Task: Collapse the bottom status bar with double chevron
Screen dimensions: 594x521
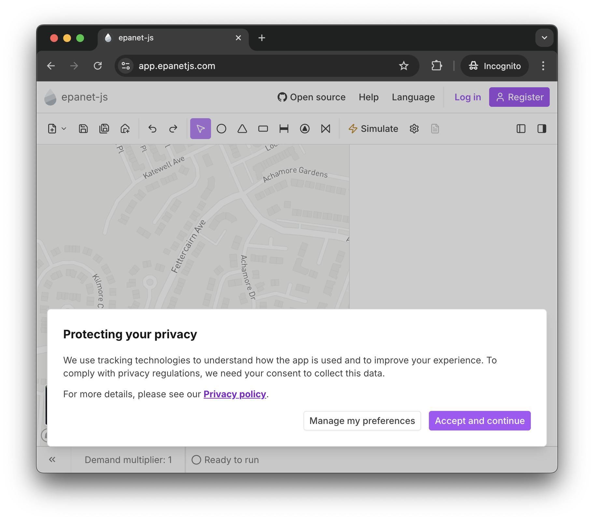Action: [x=52, y=459]
